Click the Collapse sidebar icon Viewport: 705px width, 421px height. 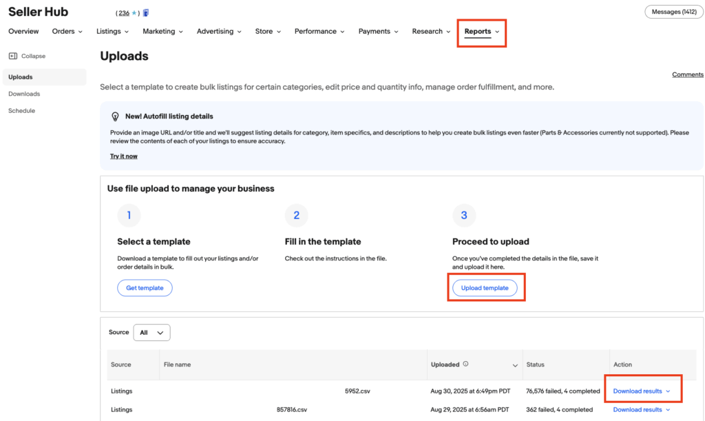13,56
